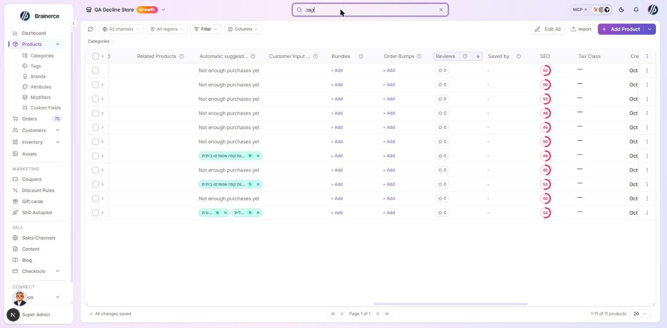Expand the store switcher chevron
The width and height of the screenshot is (667, 328).
tap(163, 10)
